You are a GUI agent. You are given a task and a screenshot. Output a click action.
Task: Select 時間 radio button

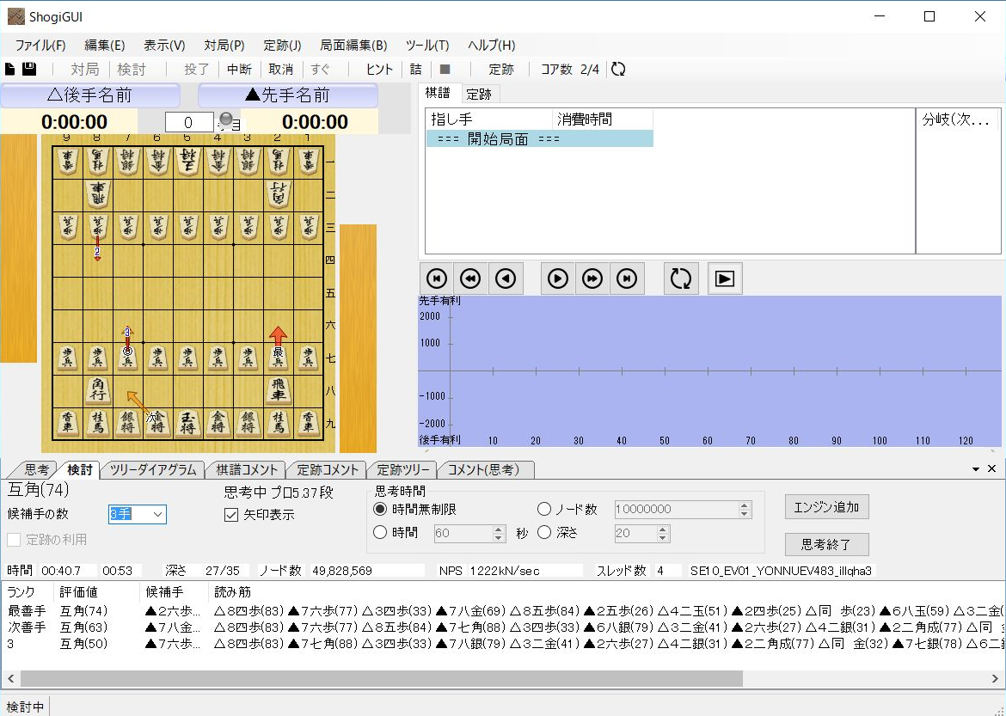click(380, 533)
